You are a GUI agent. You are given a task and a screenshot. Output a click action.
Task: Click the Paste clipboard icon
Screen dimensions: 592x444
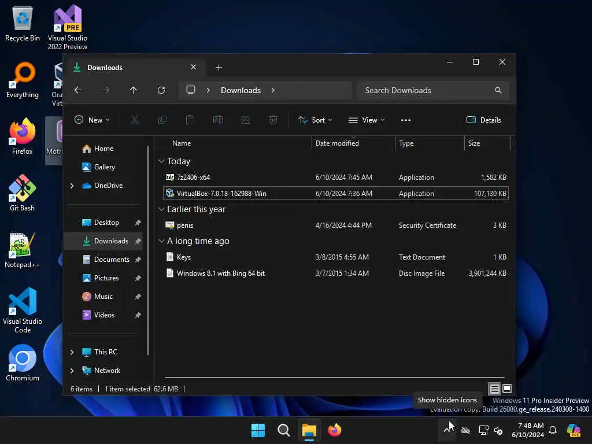(x=190, y=120)
